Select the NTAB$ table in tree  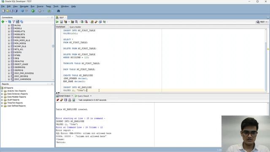(x=17, y=55)
